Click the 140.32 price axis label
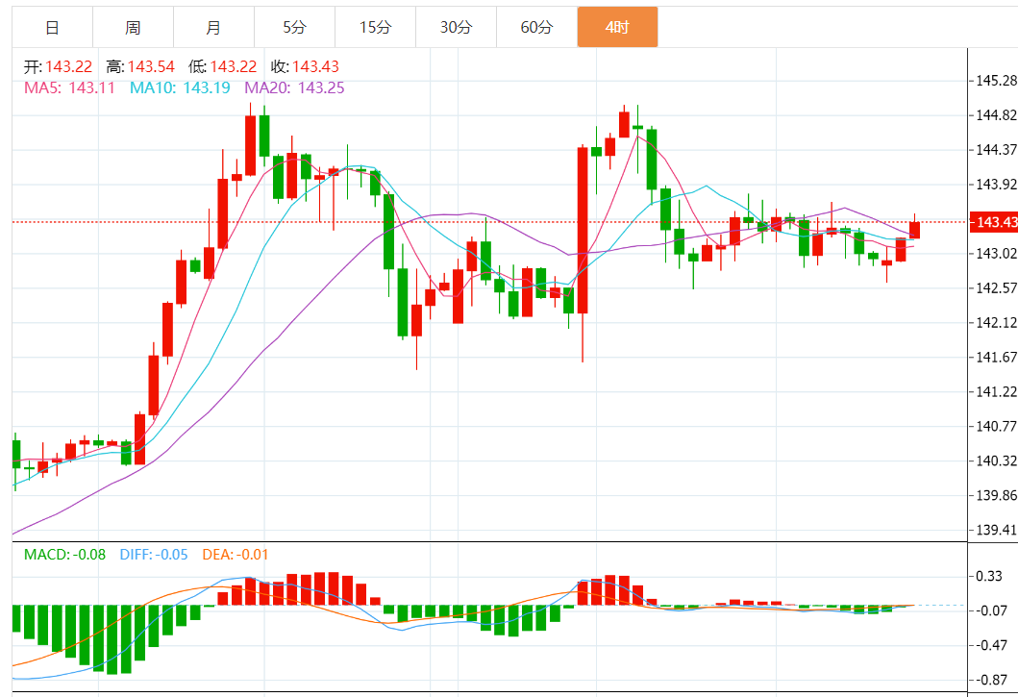The height and width of the screenshot is (697, 1018). 996,461
